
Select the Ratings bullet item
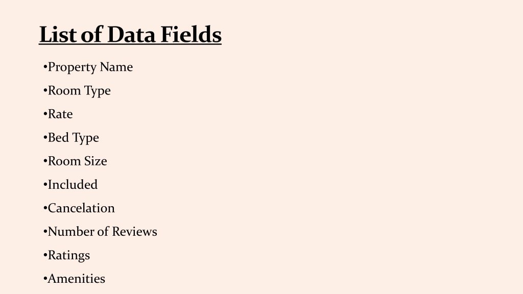(67, 256)
